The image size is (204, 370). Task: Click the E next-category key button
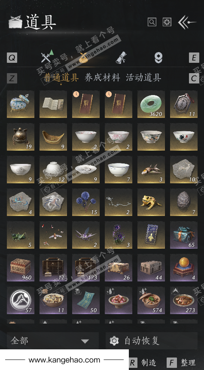[x=194, y=58]
